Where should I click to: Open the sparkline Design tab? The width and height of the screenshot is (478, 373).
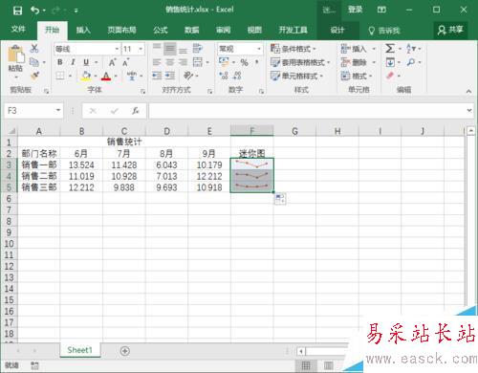pos(337,31)
